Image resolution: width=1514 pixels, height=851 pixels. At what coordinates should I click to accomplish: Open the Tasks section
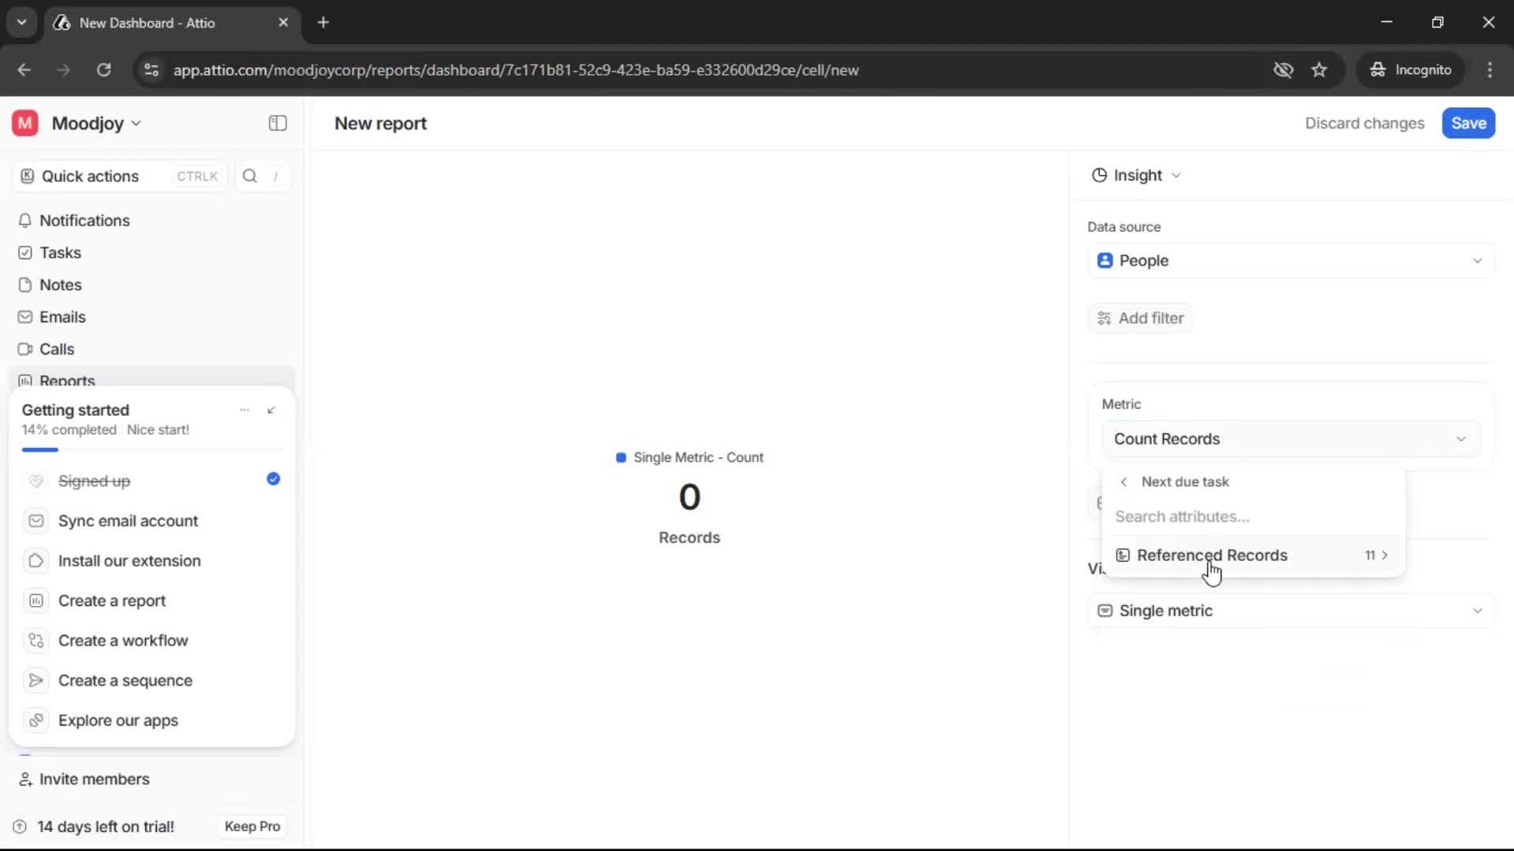tap(60, 253)
